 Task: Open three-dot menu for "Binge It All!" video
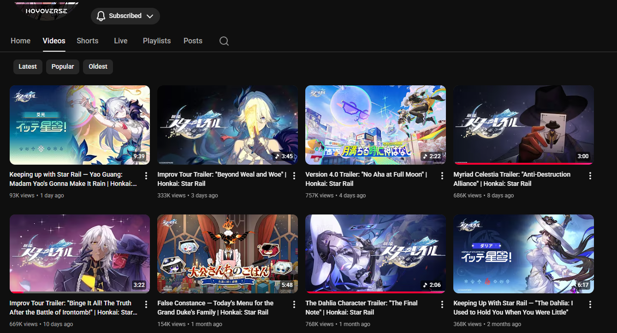pyautogui.click(x=146, y=304)
